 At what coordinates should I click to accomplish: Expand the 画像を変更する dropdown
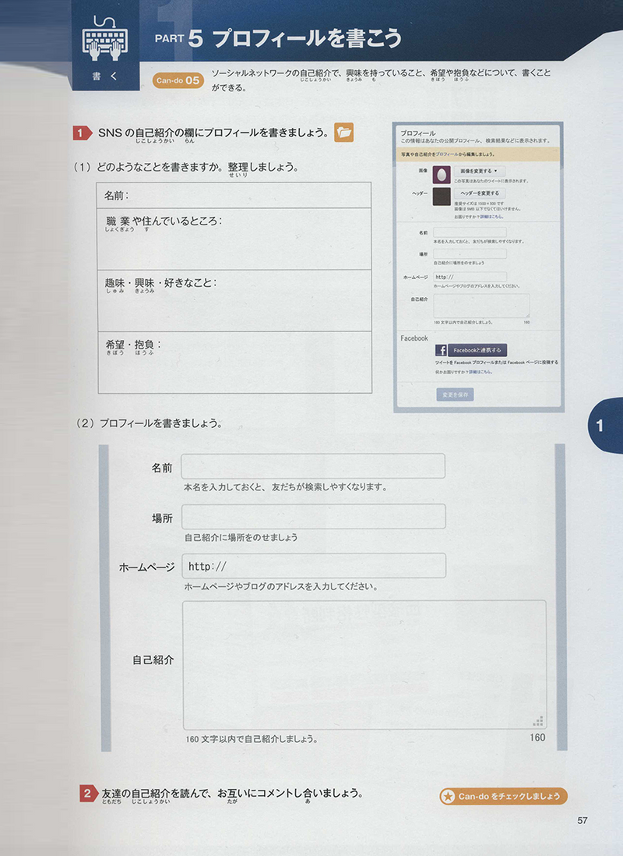(479, 170)
